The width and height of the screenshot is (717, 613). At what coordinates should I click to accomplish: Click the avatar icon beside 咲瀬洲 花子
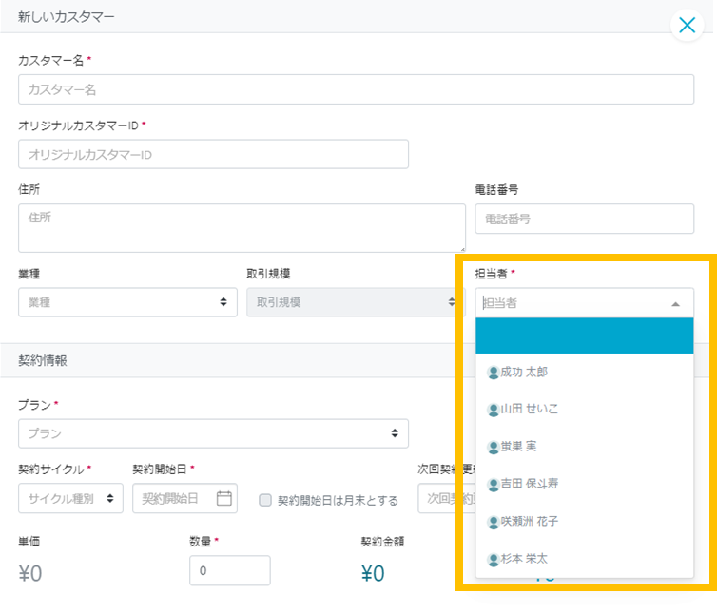[493, 523]
